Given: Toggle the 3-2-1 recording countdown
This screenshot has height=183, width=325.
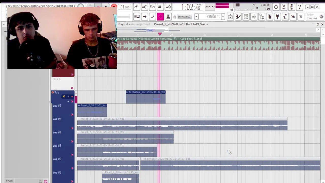Looking at the screenshot, I should (152, 7).
